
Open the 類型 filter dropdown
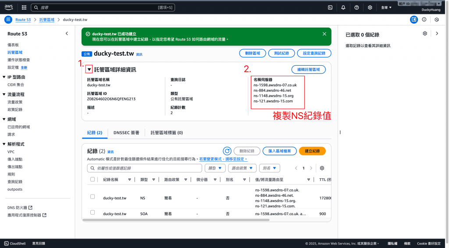coord(215,168)
